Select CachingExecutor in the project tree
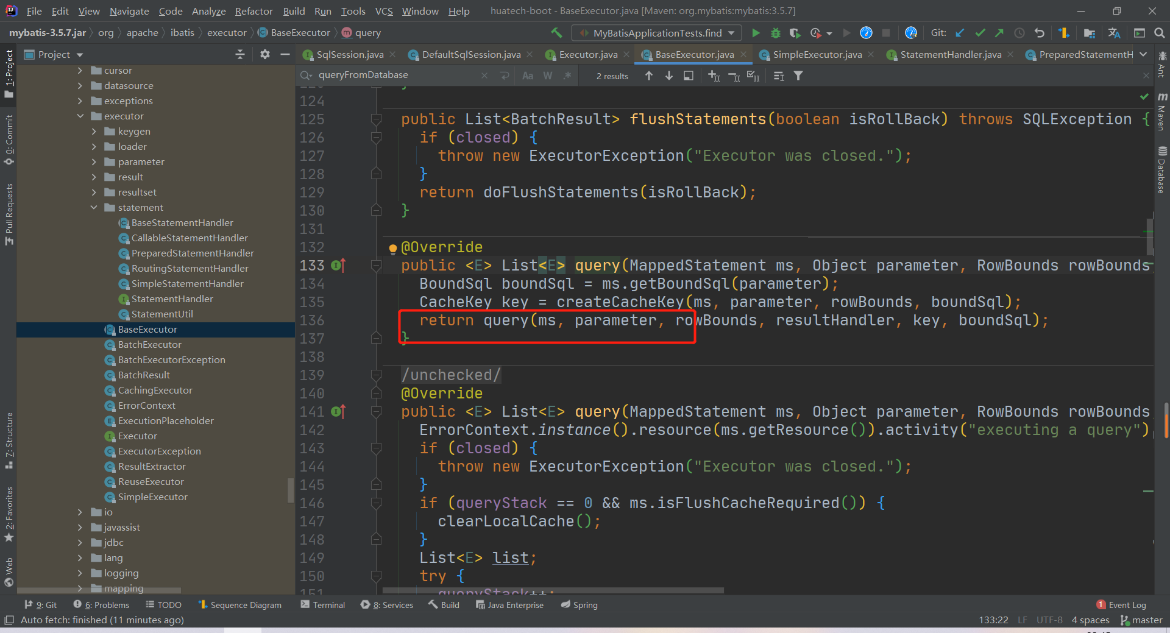Viewport: 1170px width, 633px height. click(x=155, y=390)
